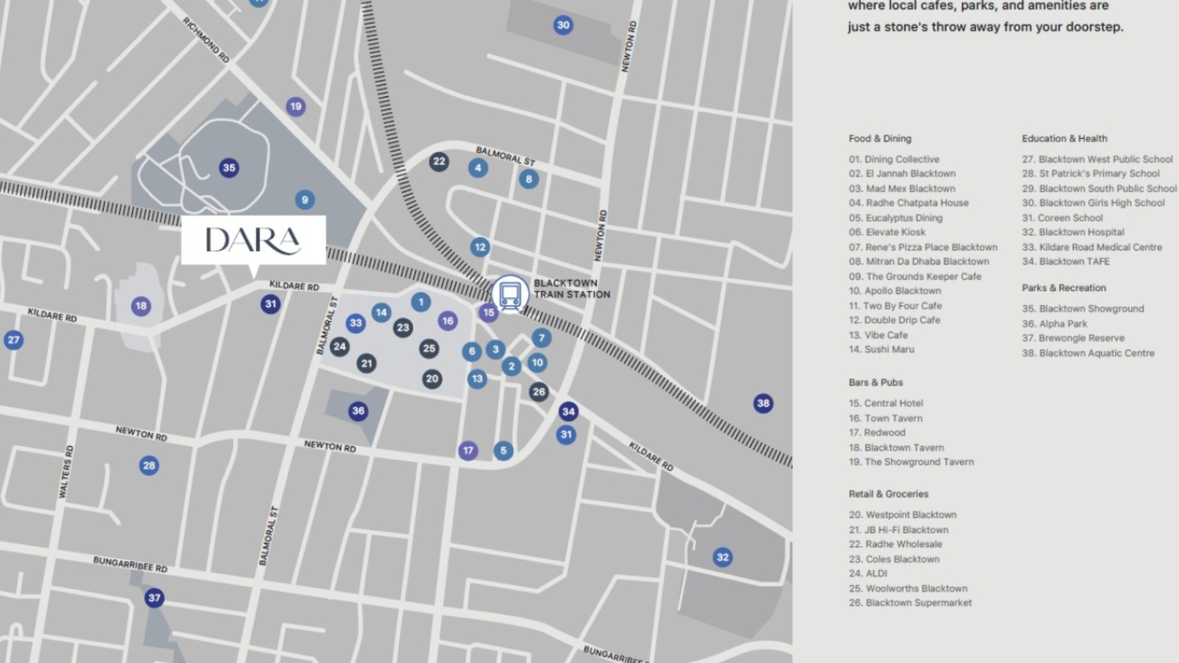Click the "Food & Dining" legend heading
The image size is (1179, 663).
[880, 139]
